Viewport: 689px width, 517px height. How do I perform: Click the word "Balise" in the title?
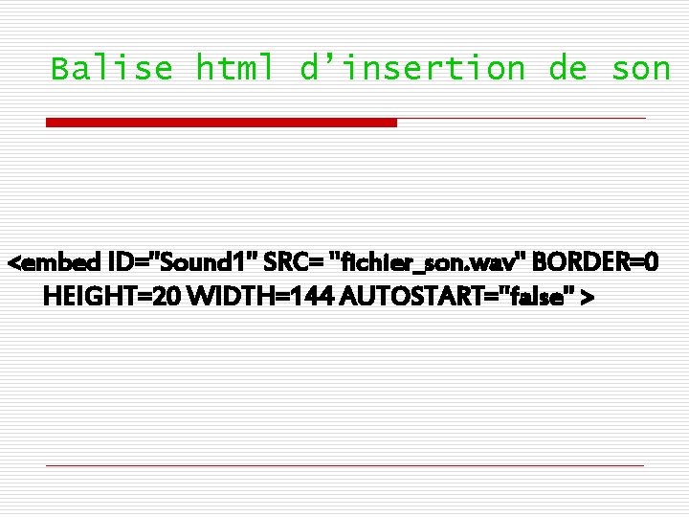pos(112,68)
